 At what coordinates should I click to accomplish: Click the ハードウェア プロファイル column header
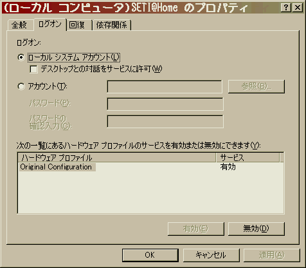[x=117, y=158]
